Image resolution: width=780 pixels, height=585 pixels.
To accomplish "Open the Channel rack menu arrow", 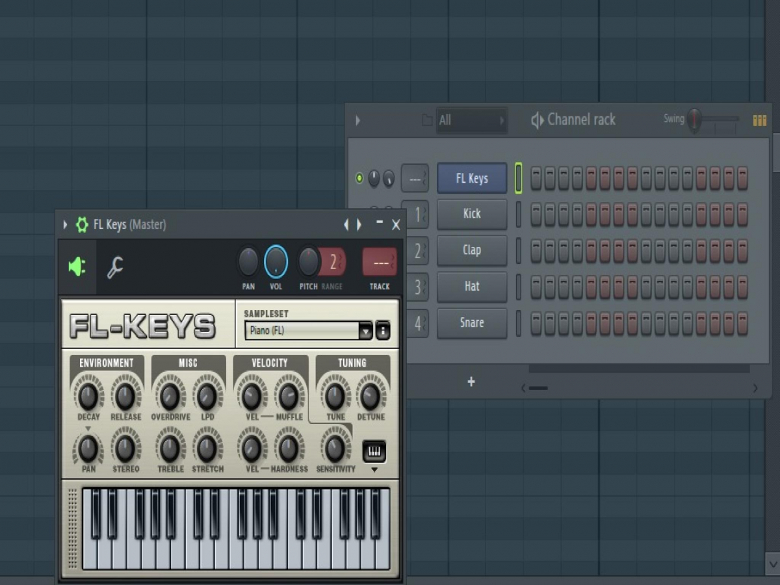I will (357, 120).
